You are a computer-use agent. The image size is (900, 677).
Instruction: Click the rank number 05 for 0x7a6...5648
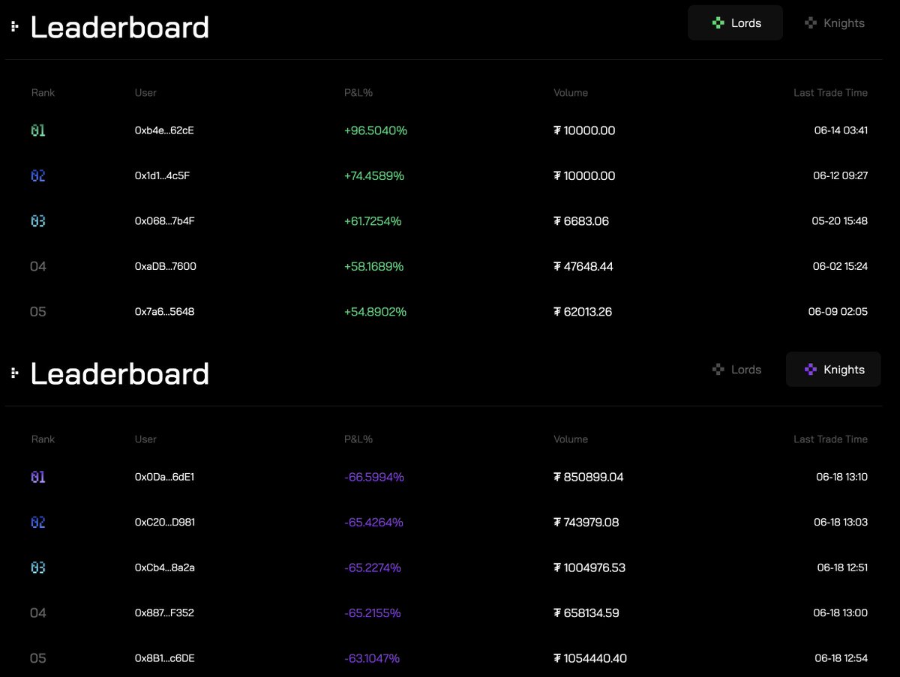(x=38, y=312)
